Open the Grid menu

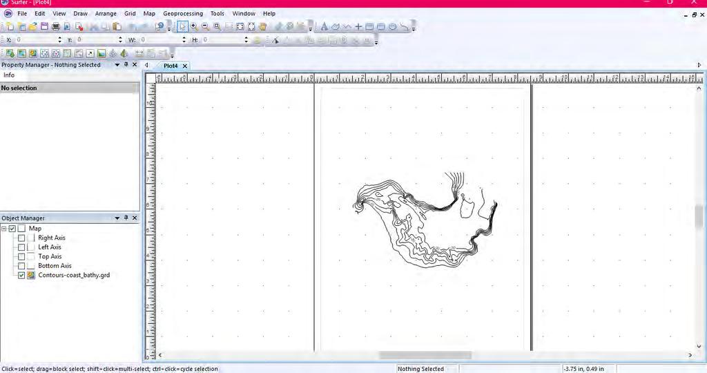tap(130, 14)
